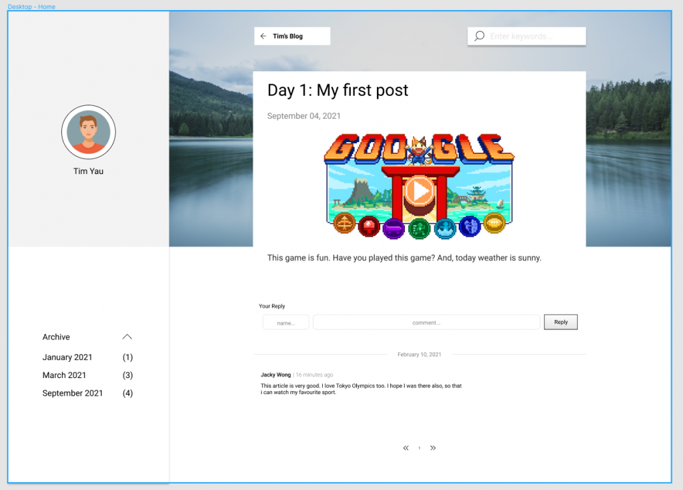This screenshot has width=683, height=490.
Task: Click the count (4) beside September 2021
Action: (127, 393)
